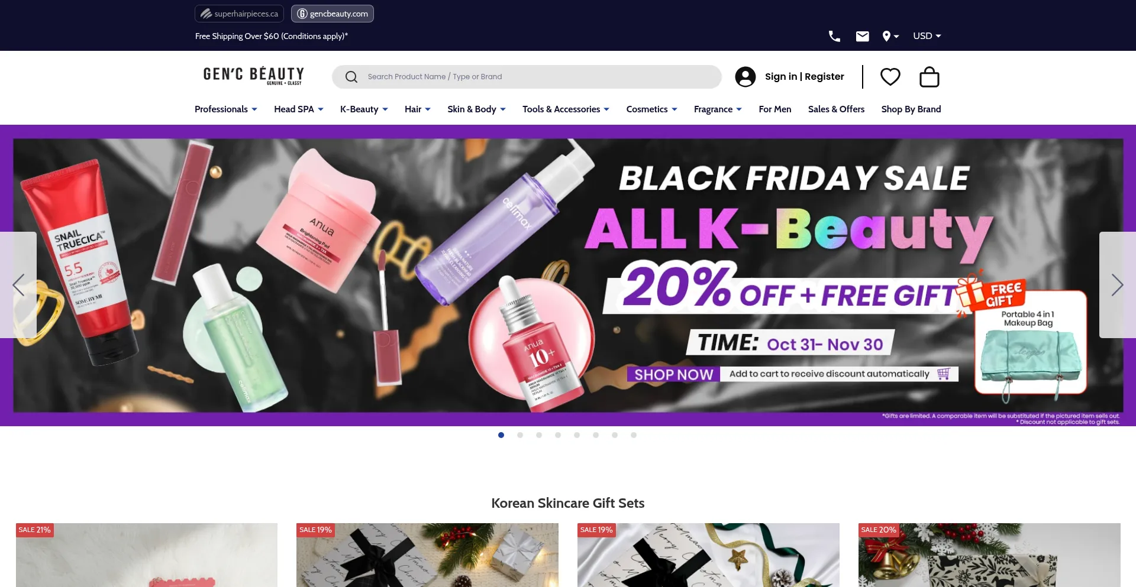Switch to superhairpieces.ca site tab
Viewport: 1136px width, 587px height.
(x=239, y=14)
